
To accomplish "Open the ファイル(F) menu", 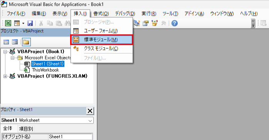I will [x=16, y=13].
